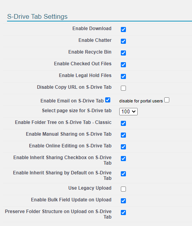Viewport: 192px width, 226px height.
Task: Check Disable Copy URL on S-Drive Tab
Action: [x=123, y=88]
